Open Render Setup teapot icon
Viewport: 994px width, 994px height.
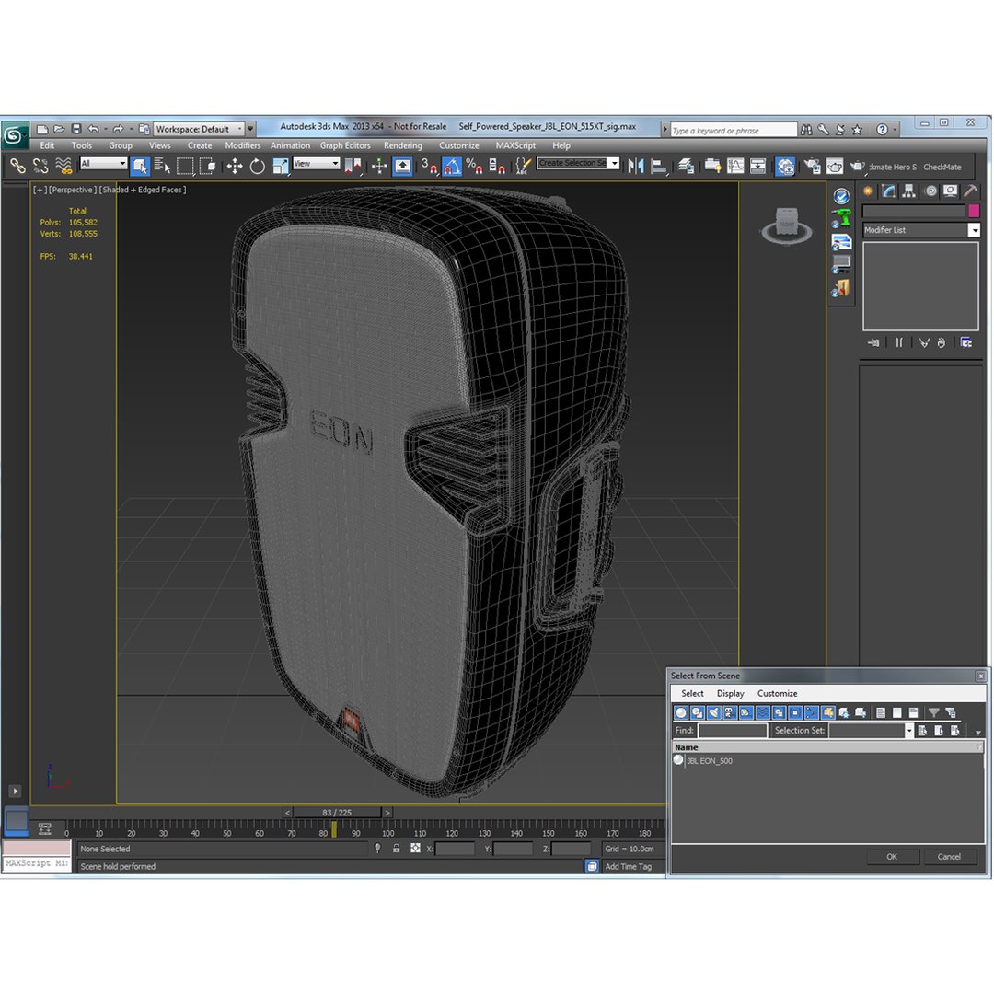(x=812, y=166)
